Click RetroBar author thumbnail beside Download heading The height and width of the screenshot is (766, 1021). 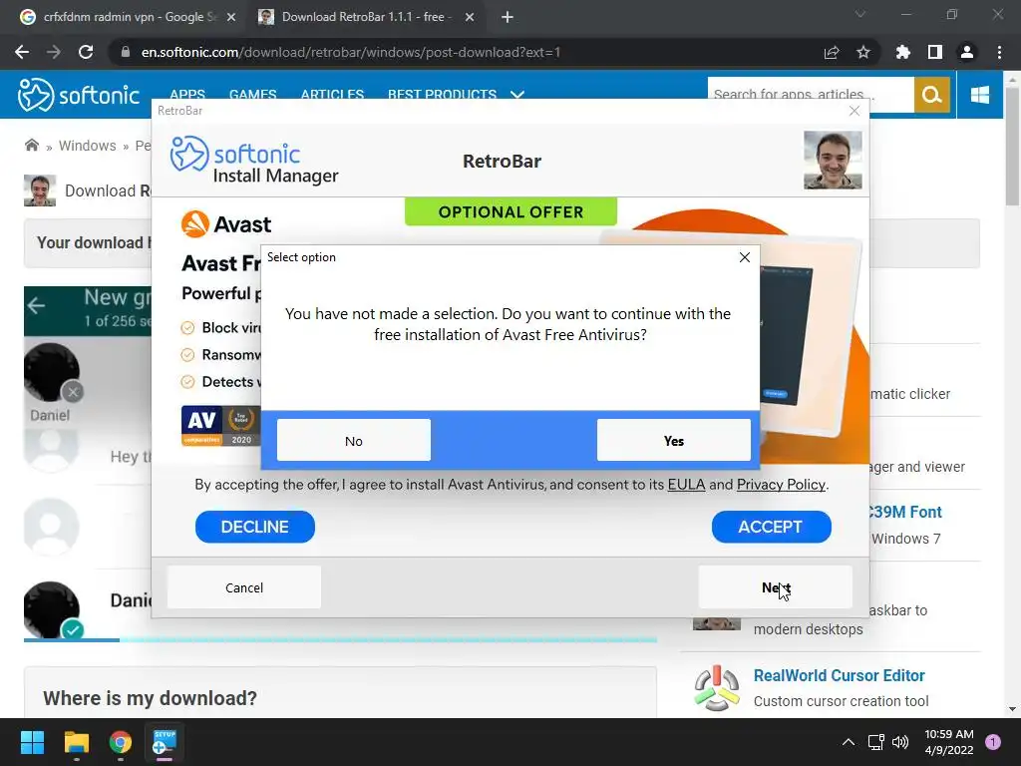coord(40,191)
